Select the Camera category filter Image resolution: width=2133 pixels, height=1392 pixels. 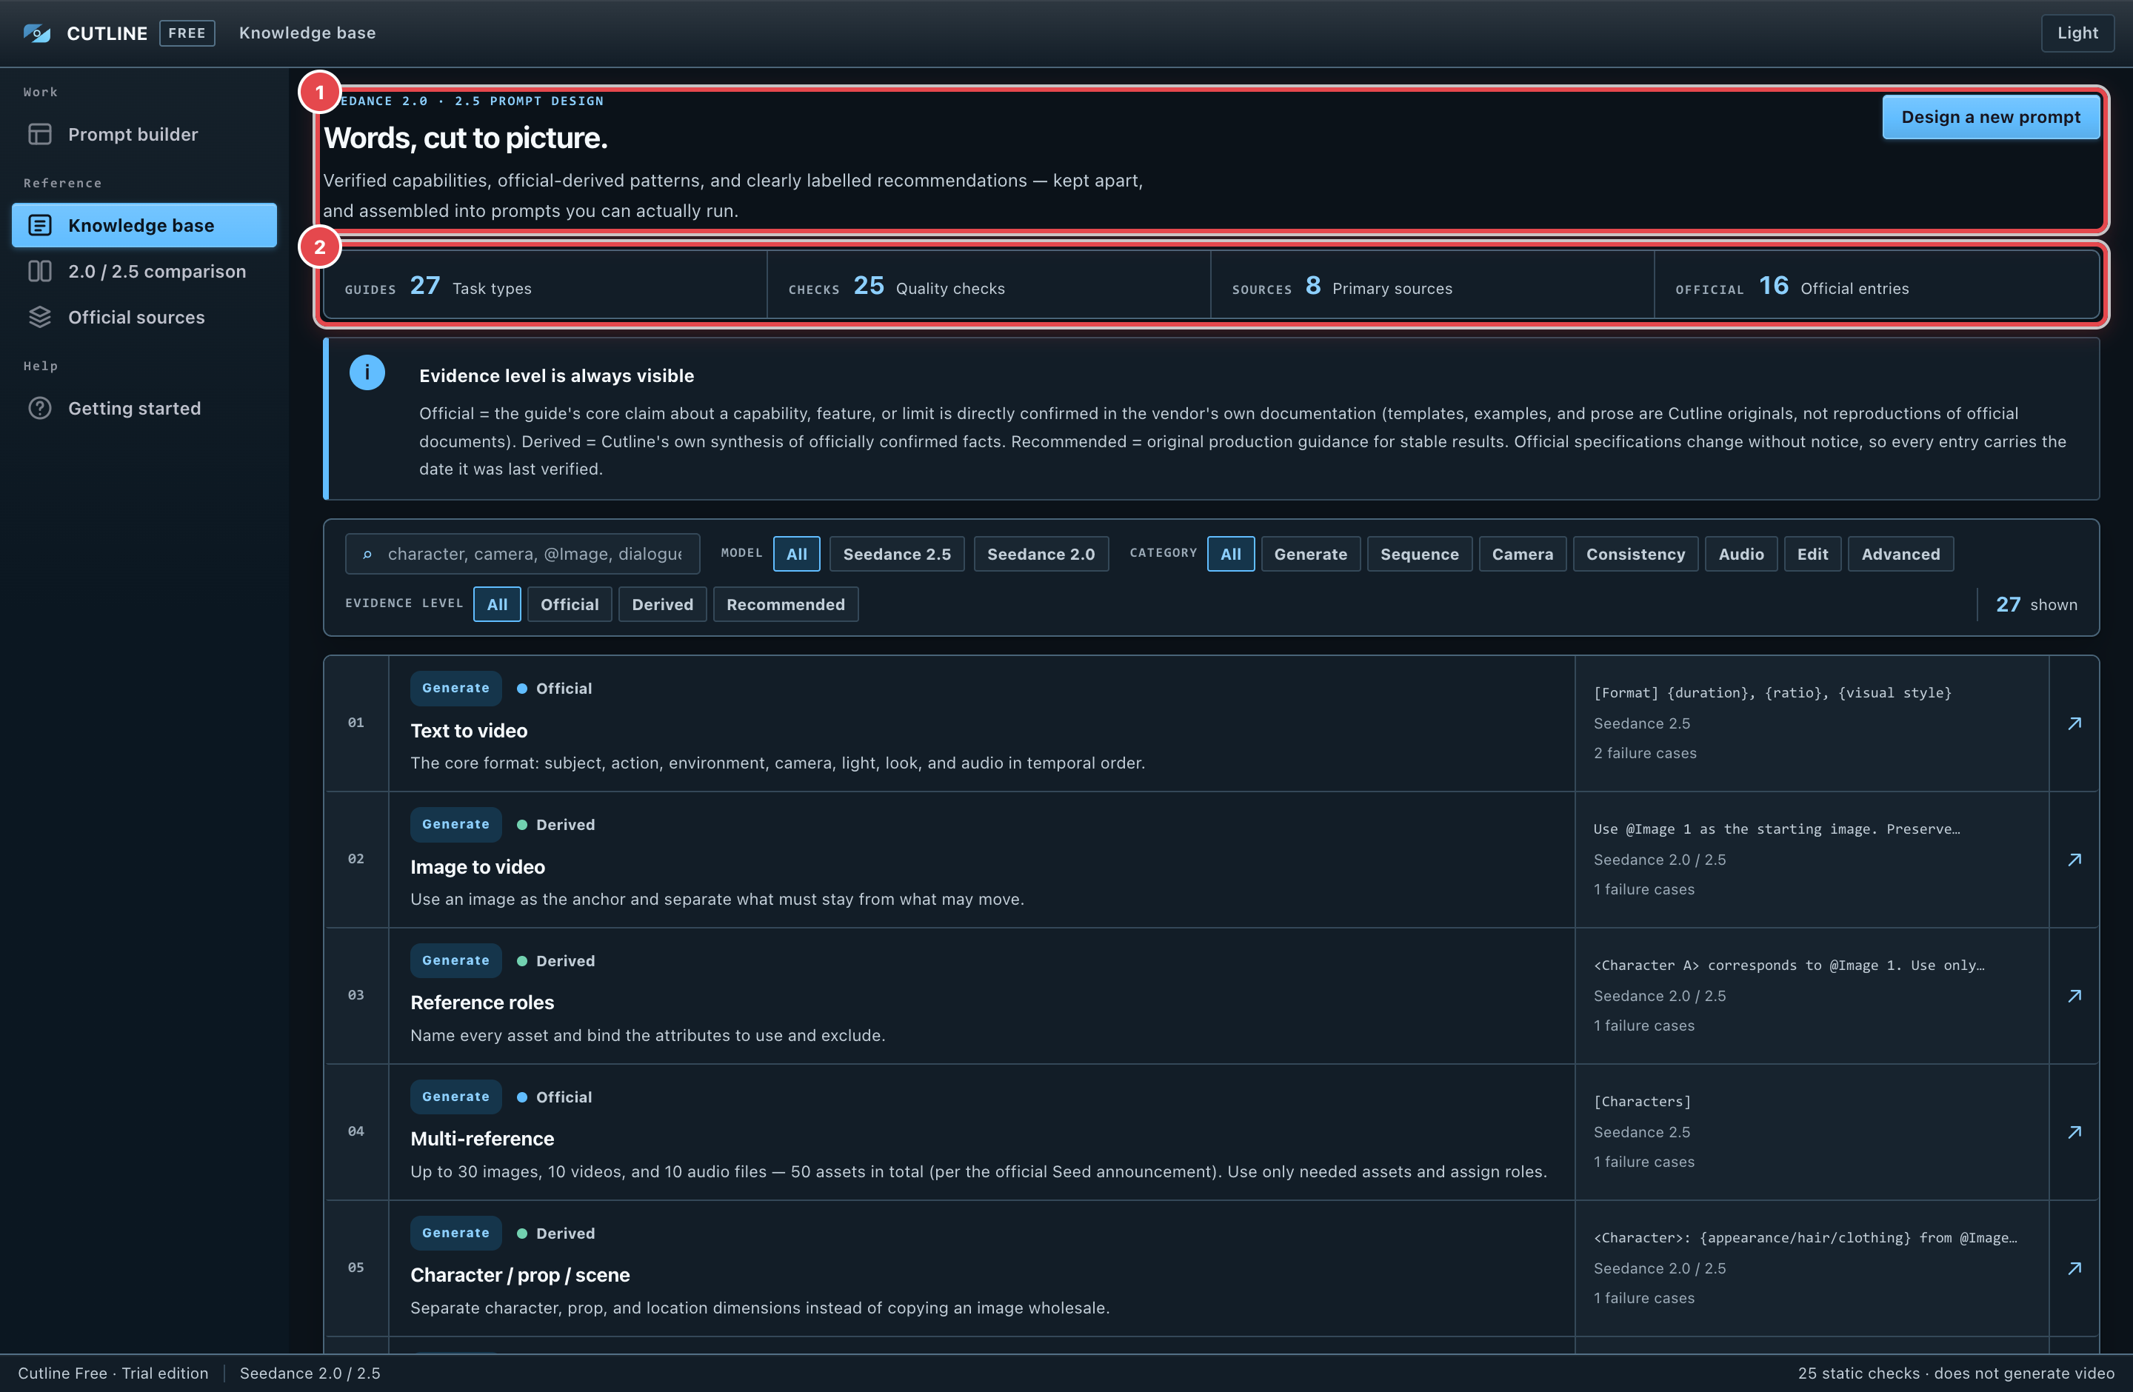click(x=1523, y=555)
